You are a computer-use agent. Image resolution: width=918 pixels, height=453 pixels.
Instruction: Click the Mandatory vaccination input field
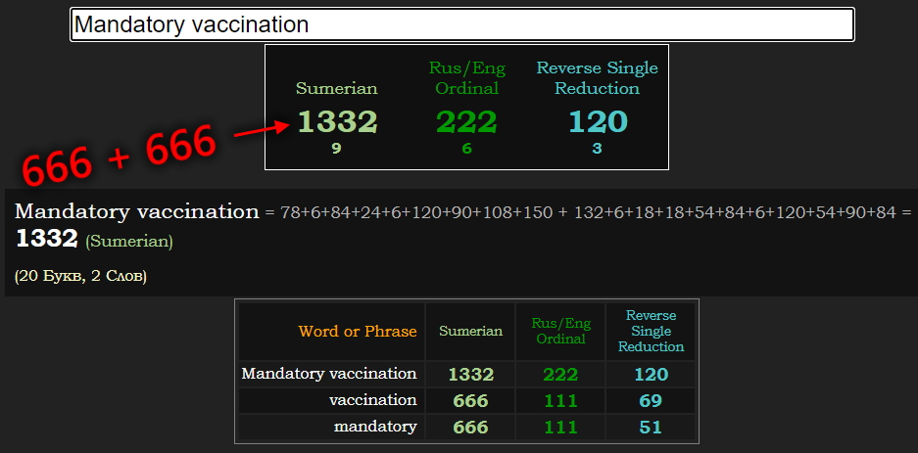pyautogui.click(x=461, y=24)
